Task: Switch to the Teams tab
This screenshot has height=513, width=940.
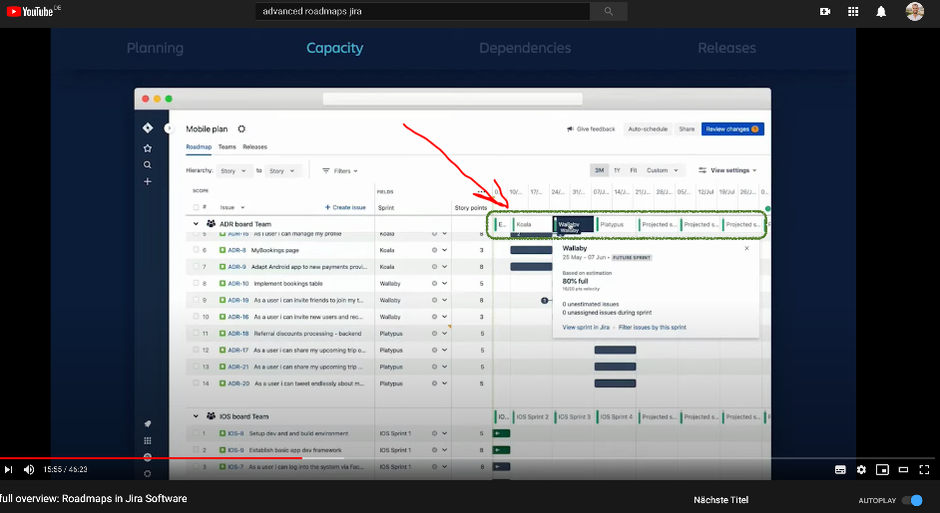Action: pos(227,147)
